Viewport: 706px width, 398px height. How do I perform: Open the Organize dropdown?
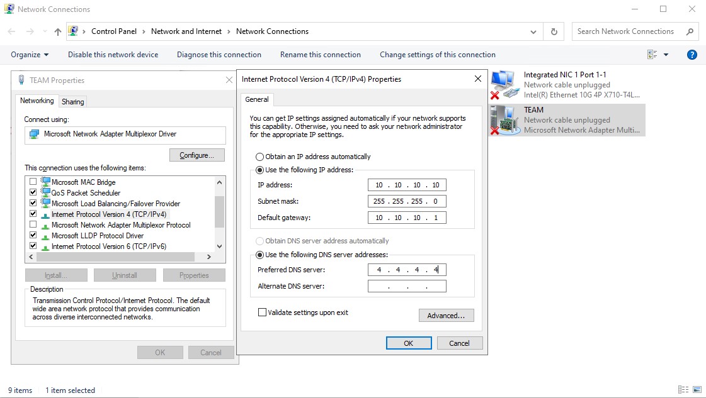pyautogui.click(x=29, y=55)
